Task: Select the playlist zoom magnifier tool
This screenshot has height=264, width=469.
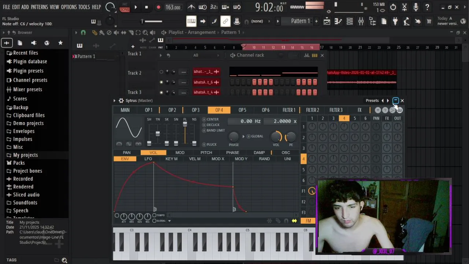Action: 145,33
